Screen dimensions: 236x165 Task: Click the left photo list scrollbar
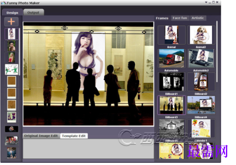tap(20, 52)
